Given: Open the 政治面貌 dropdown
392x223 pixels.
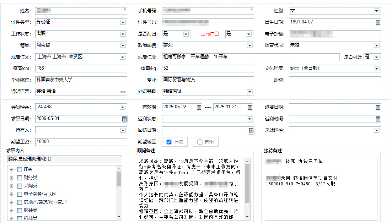Looking at the screenshot, I should 249,45.
